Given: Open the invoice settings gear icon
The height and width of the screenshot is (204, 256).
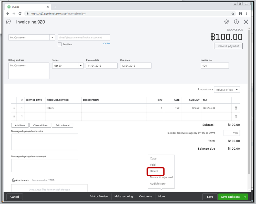Looking at the screenshot, I should tap(227, 22).
